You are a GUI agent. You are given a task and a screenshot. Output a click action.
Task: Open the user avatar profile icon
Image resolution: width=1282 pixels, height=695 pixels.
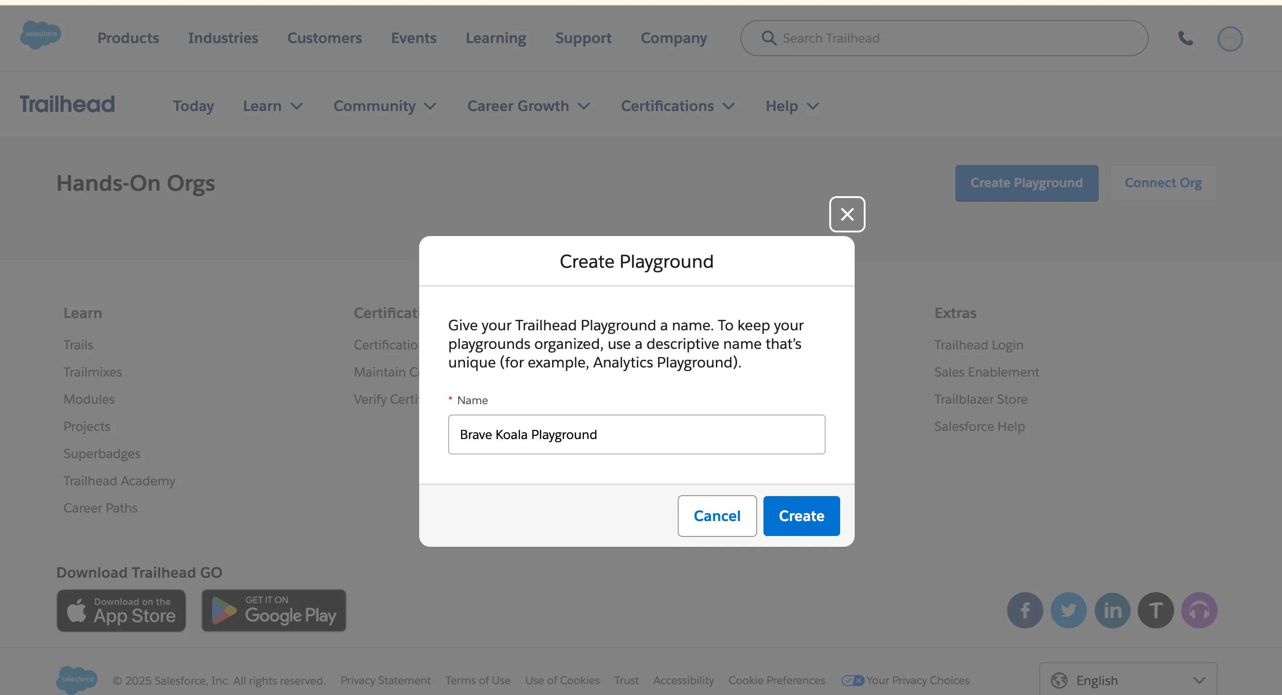pyautogui.click(x=1230, y=39)
